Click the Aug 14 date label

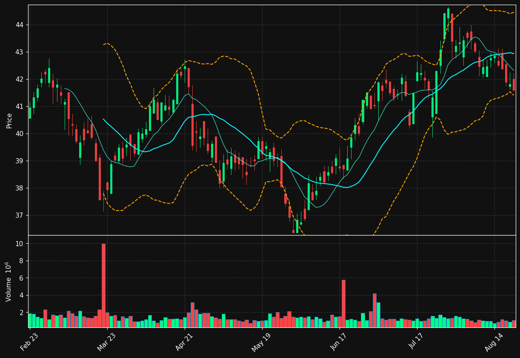(x=494, y=342)
